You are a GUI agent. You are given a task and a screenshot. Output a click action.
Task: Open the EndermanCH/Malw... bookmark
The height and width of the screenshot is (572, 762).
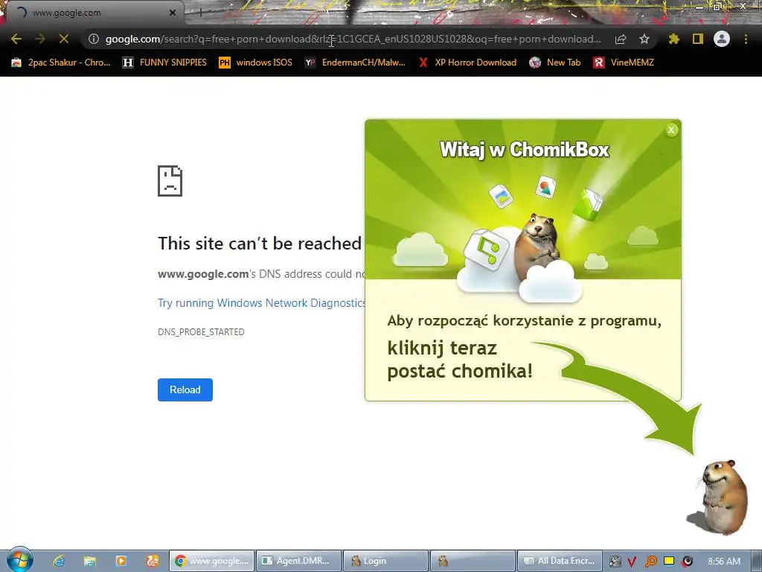[355, 63]
